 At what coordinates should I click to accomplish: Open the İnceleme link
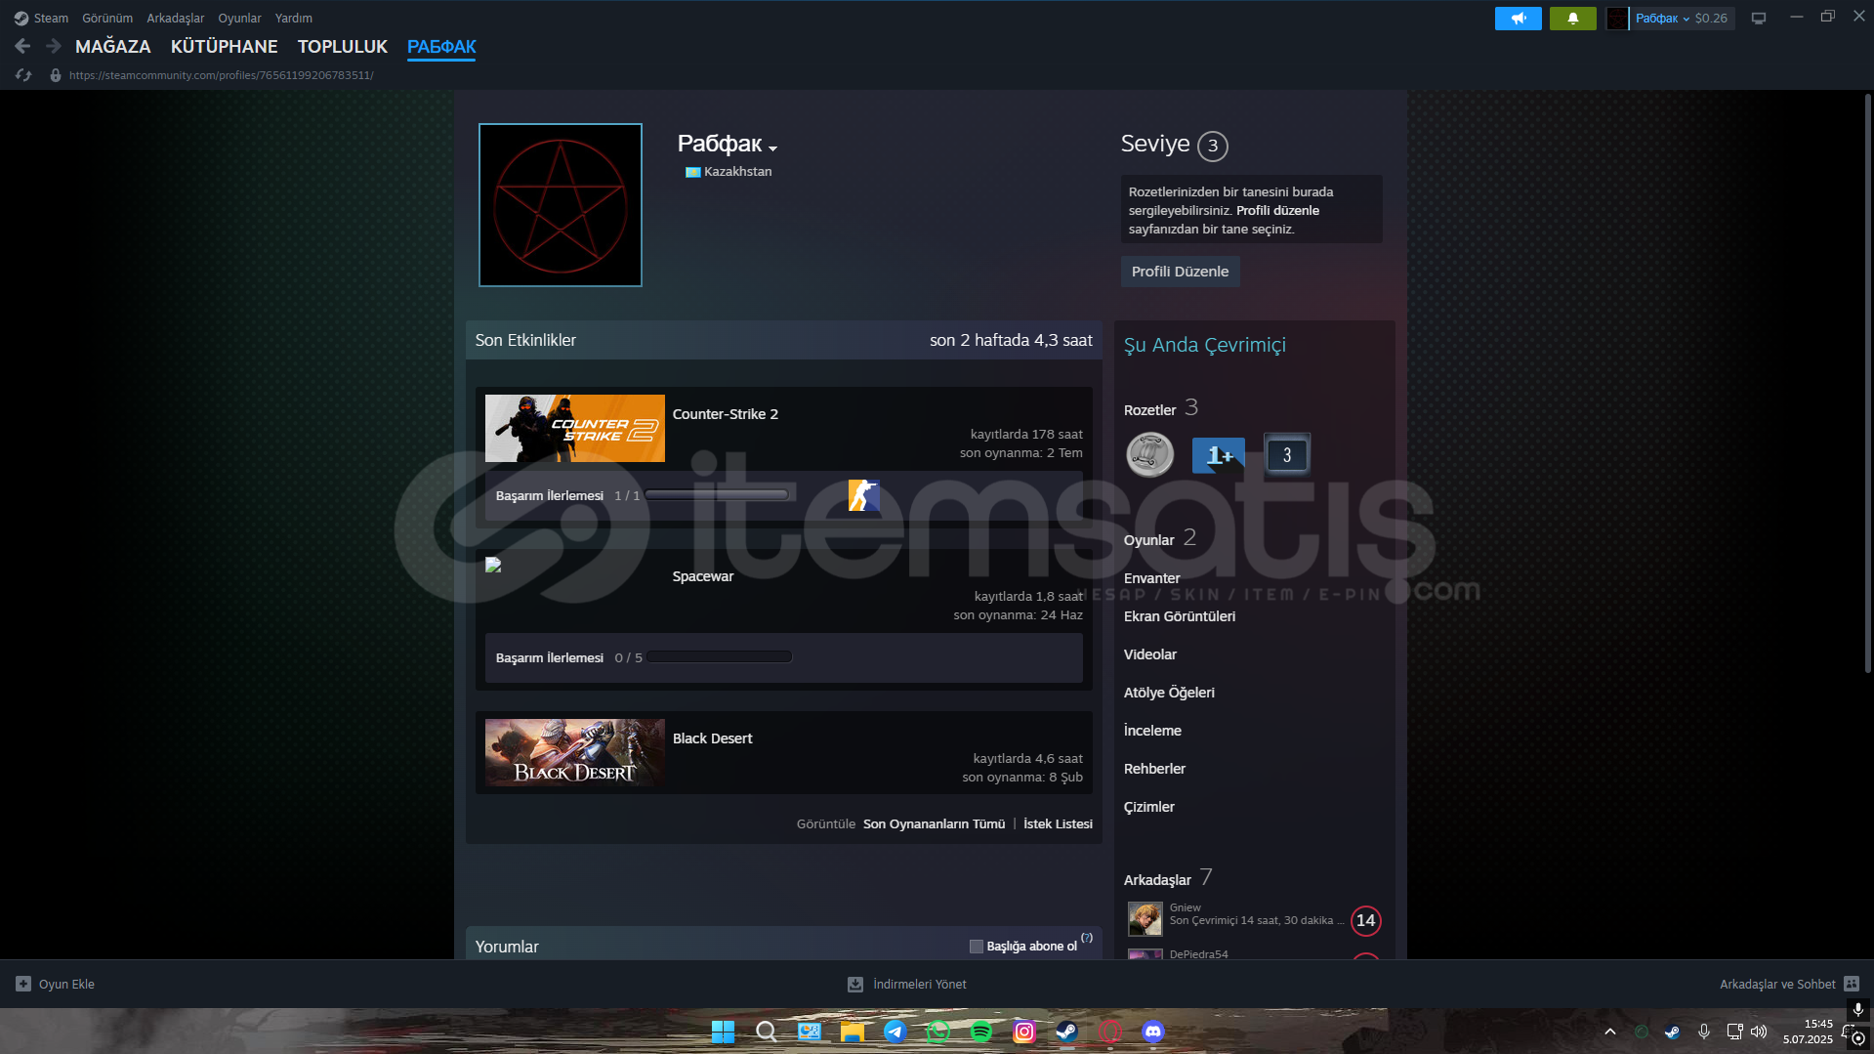1152,731
